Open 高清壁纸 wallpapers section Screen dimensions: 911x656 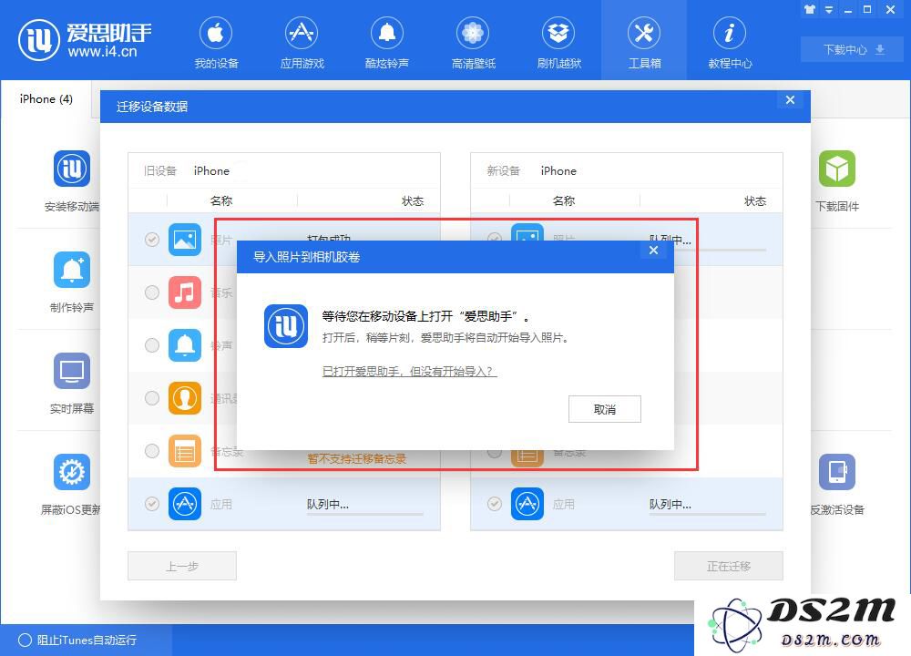(473, 43)
